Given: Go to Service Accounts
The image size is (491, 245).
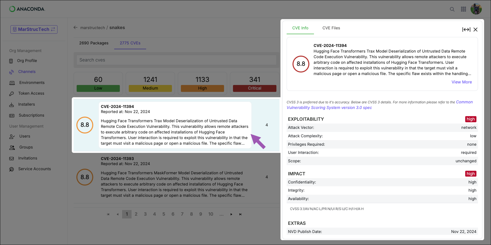Looking at the screenshot, I should [34, 169].
